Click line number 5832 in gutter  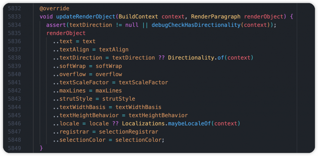14,8
